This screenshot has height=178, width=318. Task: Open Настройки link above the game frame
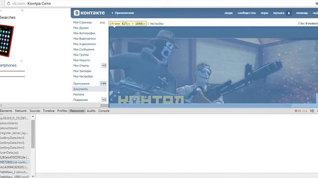157,24
